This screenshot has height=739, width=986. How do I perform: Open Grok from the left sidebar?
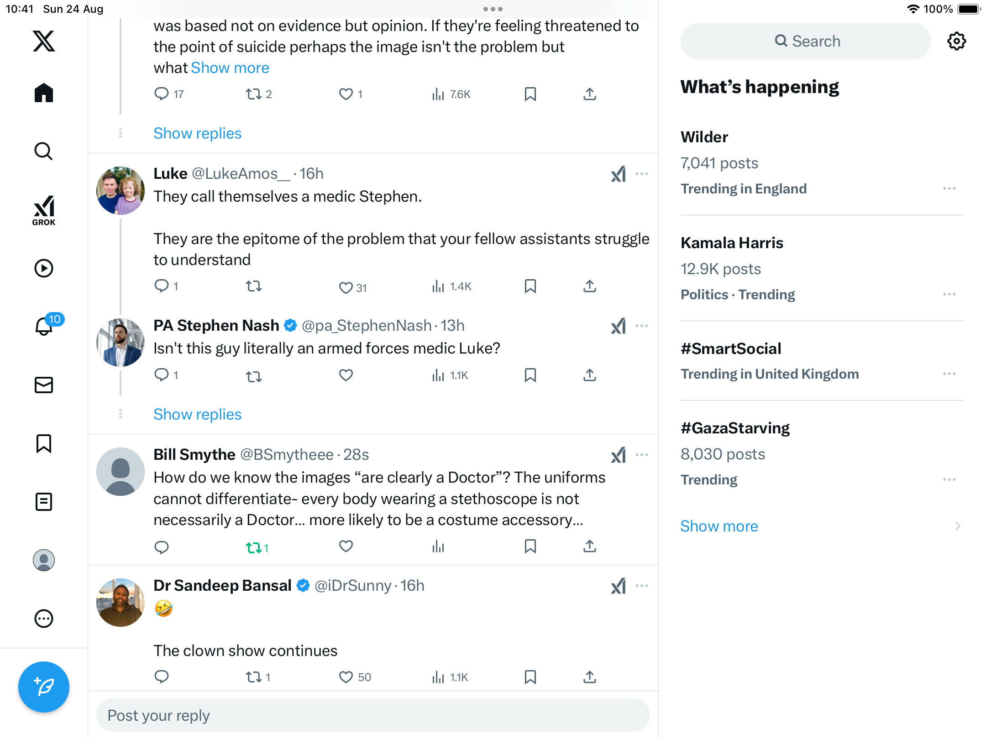pyautogui.click(x=44, y=210)
